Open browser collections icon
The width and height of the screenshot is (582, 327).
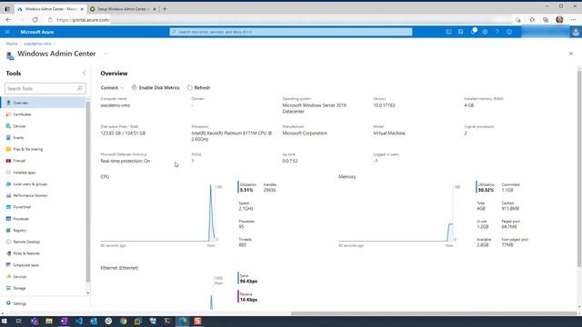tap(546, 20)
